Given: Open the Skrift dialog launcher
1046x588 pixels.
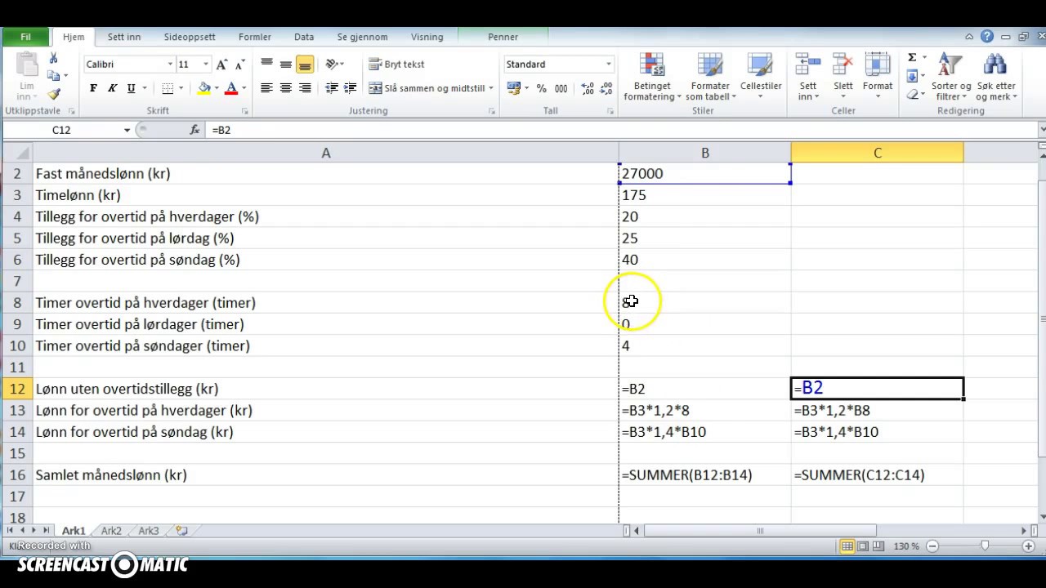Looking at the screenshot, I should tap(245, 111).
